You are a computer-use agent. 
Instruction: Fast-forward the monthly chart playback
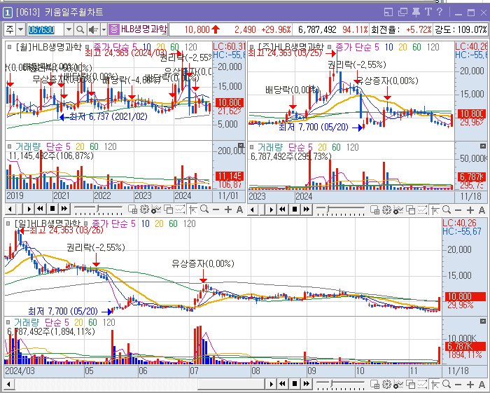click(64, 209)
